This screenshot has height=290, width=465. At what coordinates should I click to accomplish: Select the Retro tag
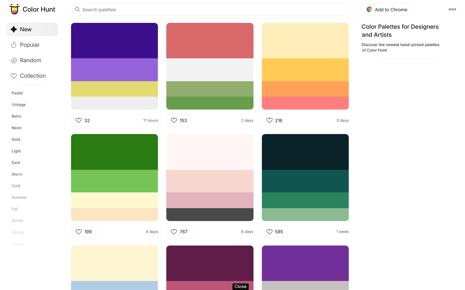tap(16, 116)
